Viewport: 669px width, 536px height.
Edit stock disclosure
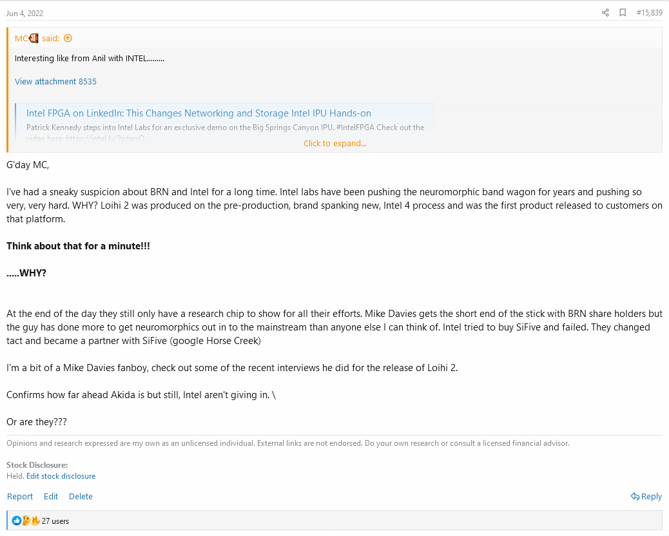61,476
